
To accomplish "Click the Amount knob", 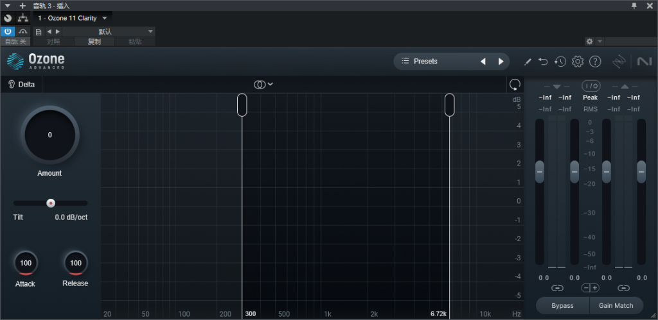I will [x=50, y=135].
